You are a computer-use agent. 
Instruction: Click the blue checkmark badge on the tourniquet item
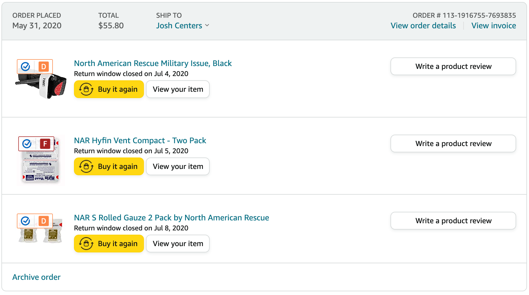pyautogui.click(x=26, y=67)
